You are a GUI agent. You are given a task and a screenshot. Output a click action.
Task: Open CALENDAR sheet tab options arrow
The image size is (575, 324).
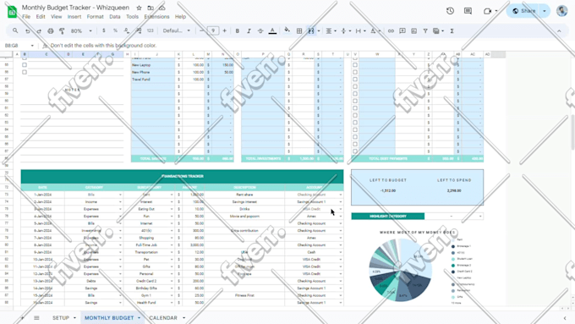183,318
